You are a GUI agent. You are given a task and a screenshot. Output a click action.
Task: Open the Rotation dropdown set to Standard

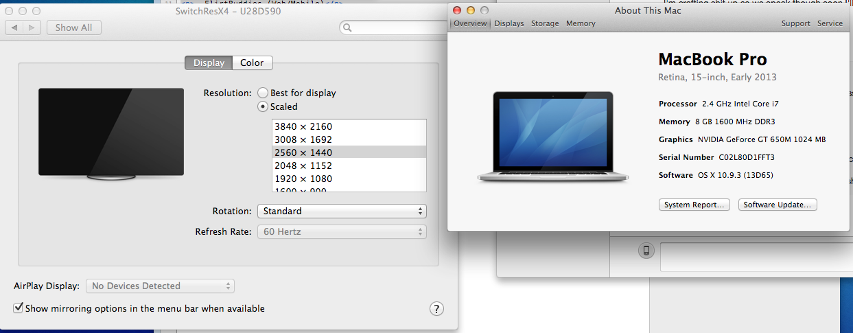click(342, 211)
